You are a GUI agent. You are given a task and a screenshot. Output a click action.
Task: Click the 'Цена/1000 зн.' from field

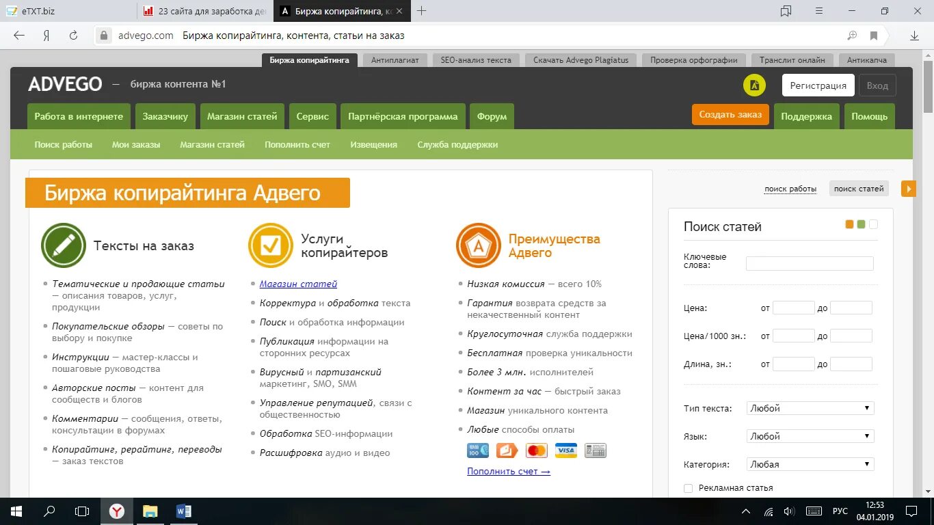pos(794,336)
